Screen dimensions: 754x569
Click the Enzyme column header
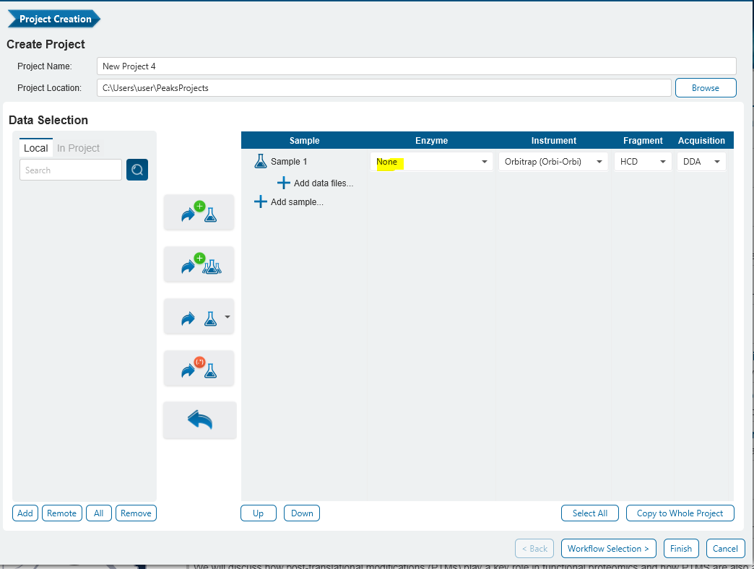pos(431,140)
